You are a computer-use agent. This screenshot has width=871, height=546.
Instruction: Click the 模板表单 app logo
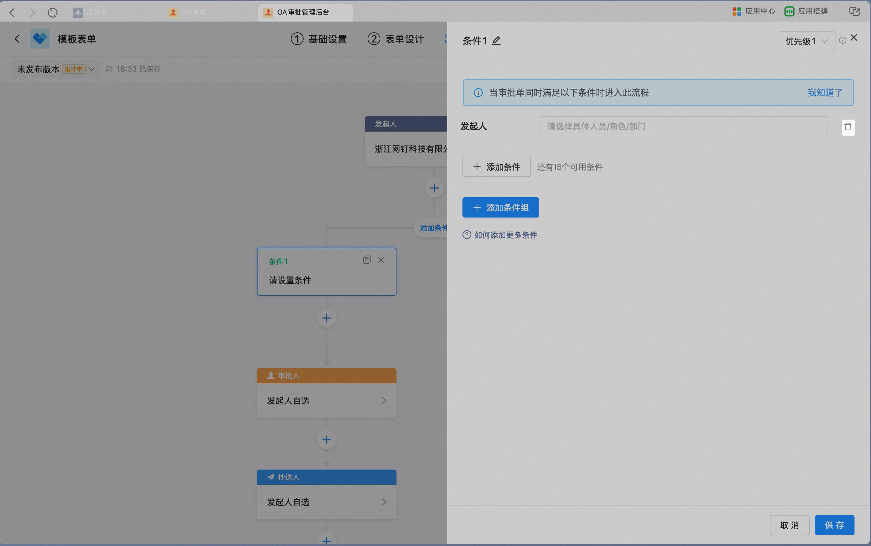point(40,39)
